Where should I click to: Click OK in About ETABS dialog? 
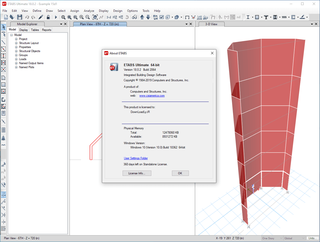point(180,173)
